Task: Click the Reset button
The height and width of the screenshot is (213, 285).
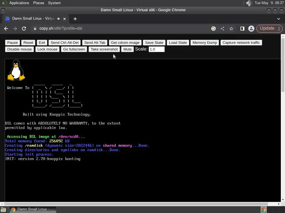Action: (28, 42)
